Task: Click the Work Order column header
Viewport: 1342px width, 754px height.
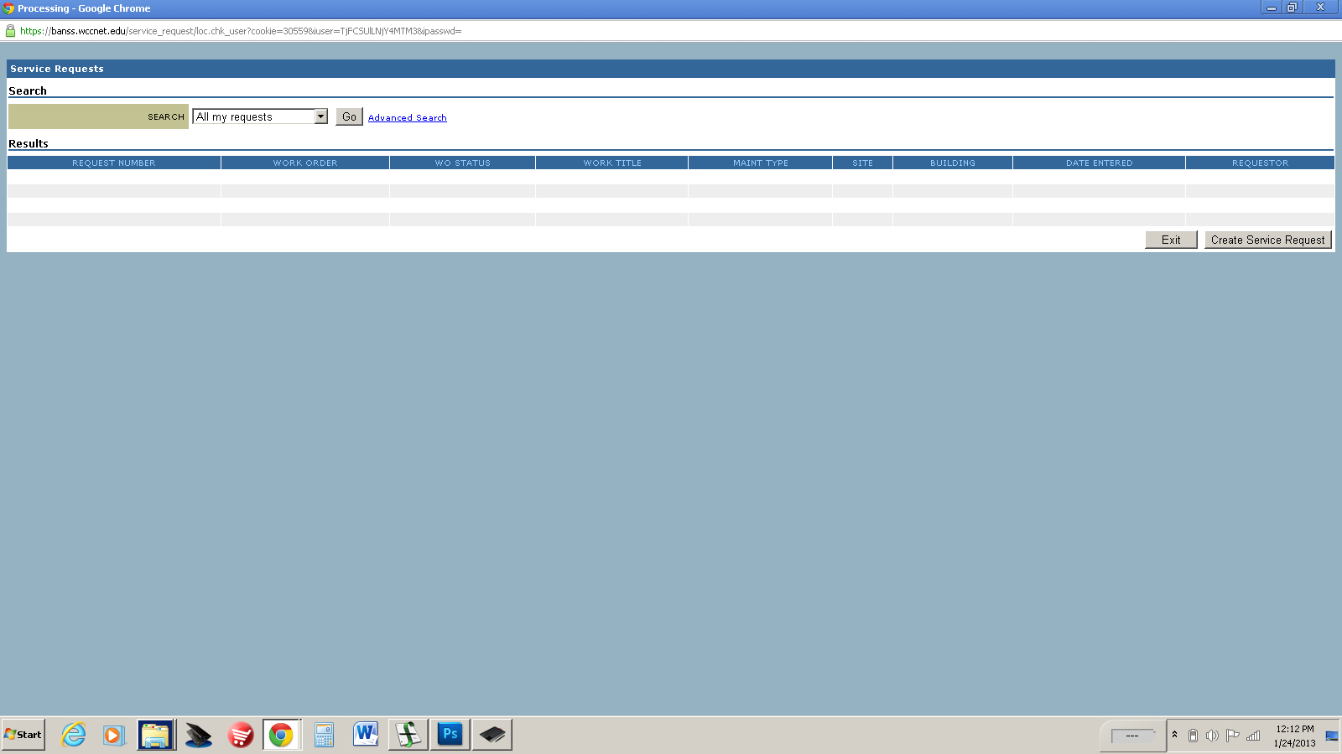Action: (x=305, y=163)
